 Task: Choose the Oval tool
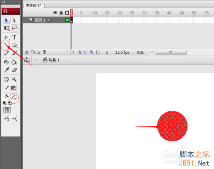(x=15, y=45)
